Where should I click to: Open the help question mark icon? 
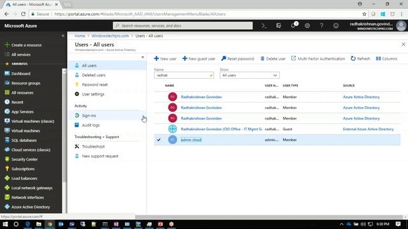coord(321,25)
